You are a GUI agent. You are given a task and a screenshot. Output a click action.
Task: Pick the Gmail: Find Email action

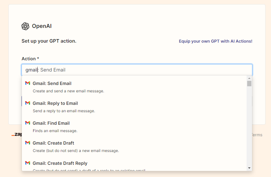pyautogui.click(x=134, y=127)
